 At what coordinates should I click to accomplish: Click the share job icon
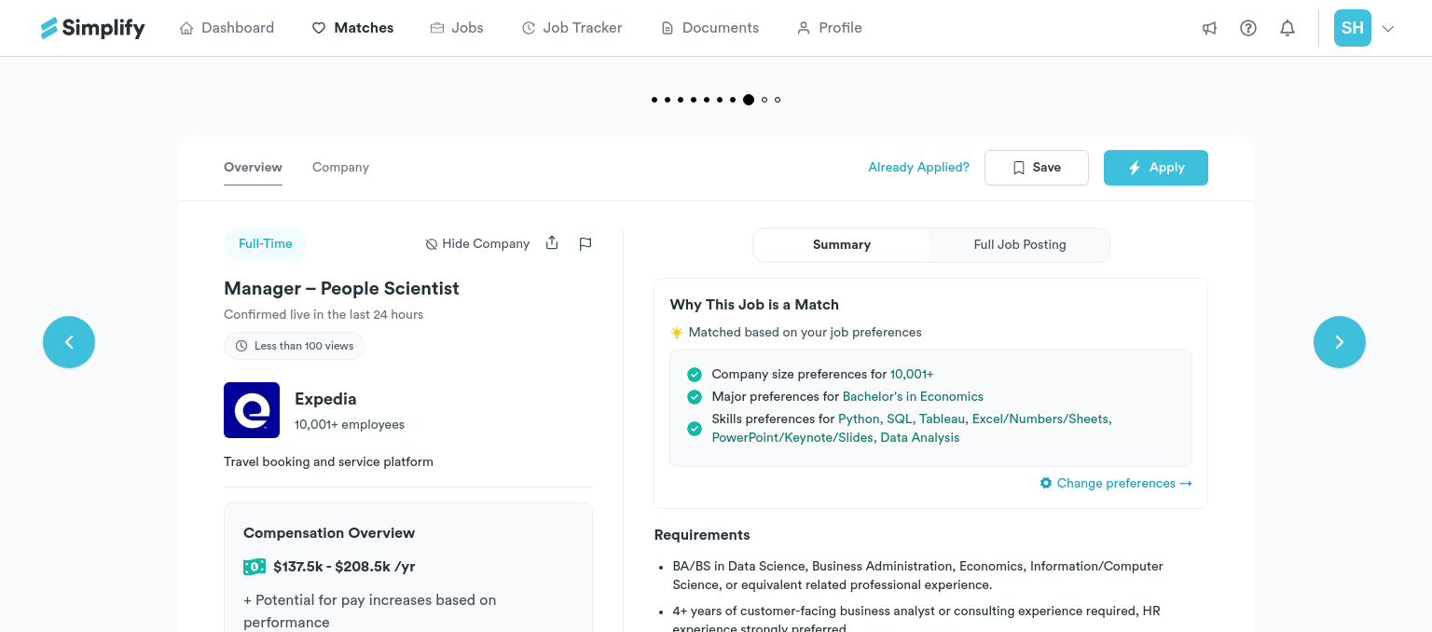click(552, 243)
